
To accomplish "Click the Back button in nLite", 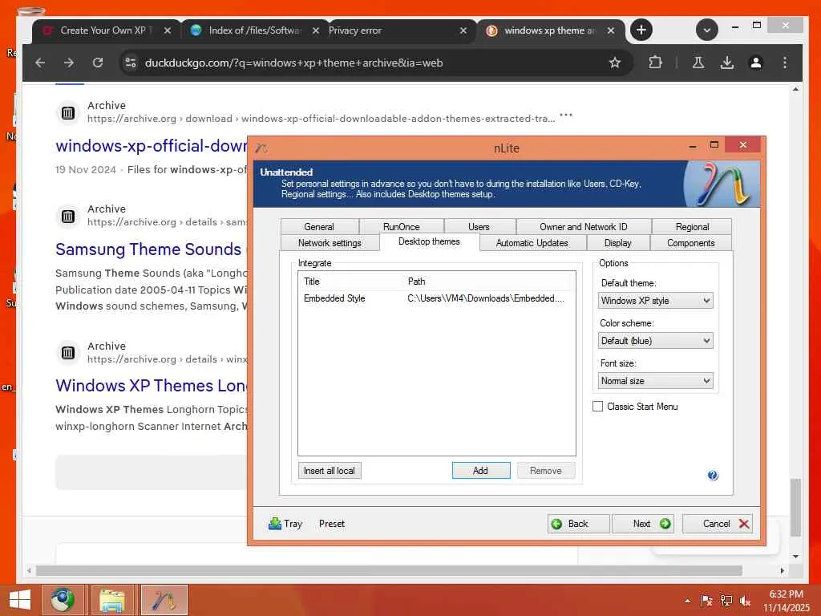I will tap(579, 524).
